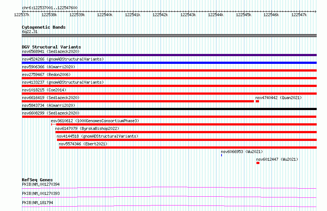327x211 pixels.
Task: Click the red nsv4144518 variant bar
Action: click(187, 140)
